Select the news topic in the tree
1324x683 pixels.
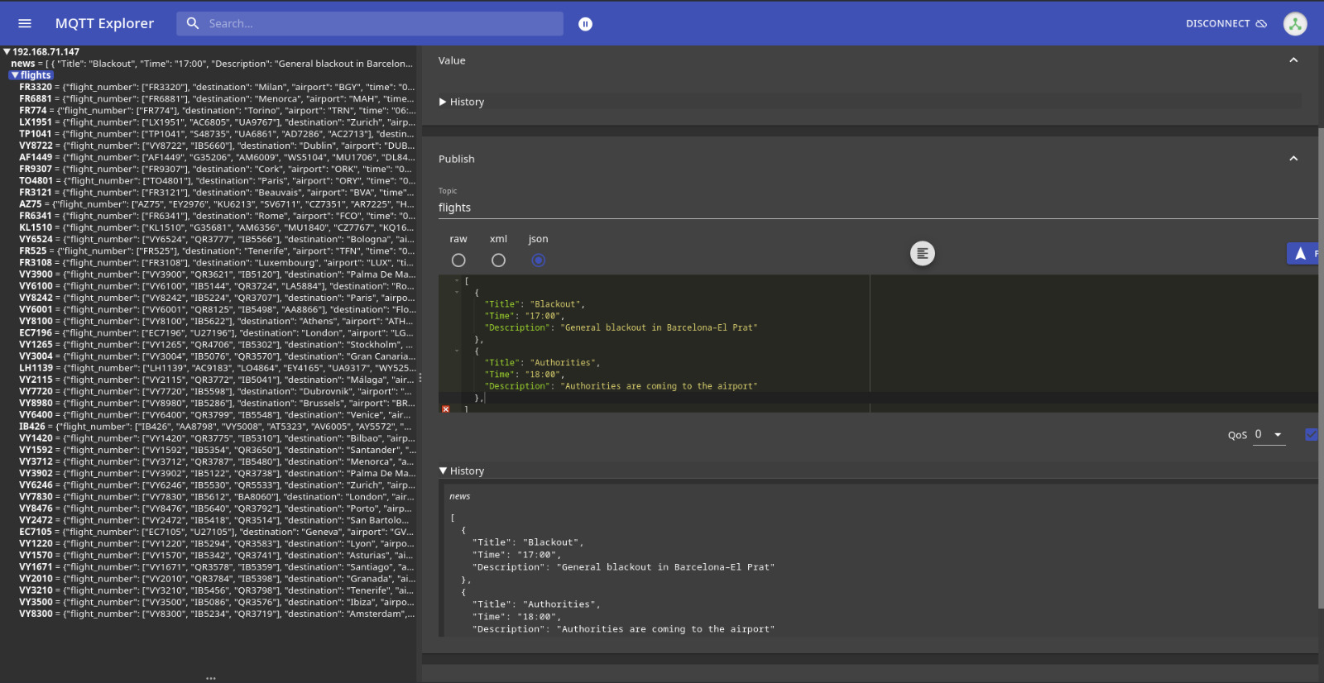[211, 64]
